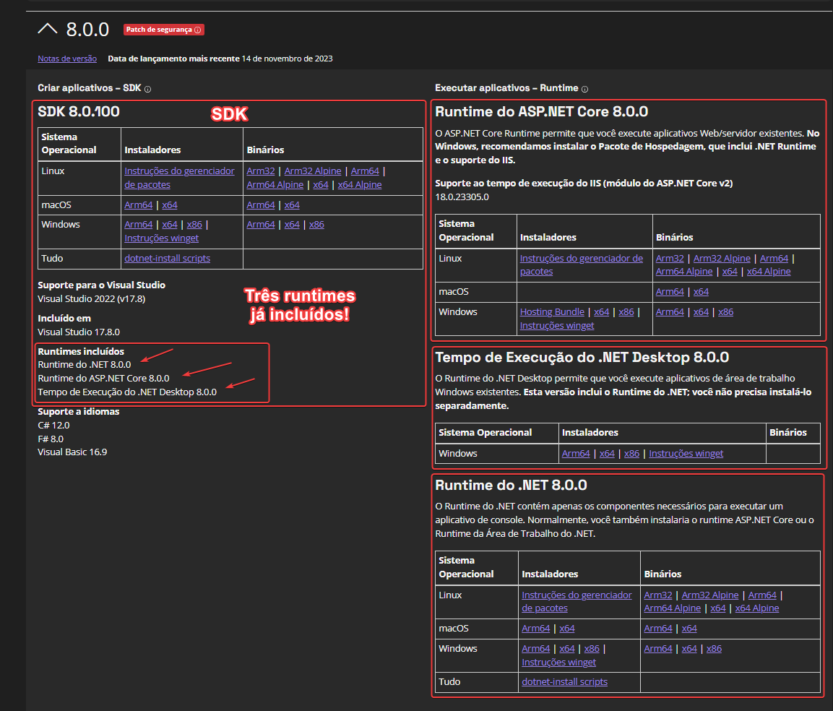Image resolution: width=833 pixels, height=711 pixels.
Task: Open Instruções winget for .NET Desktop Runtime
Action: [x=686, y=453]
